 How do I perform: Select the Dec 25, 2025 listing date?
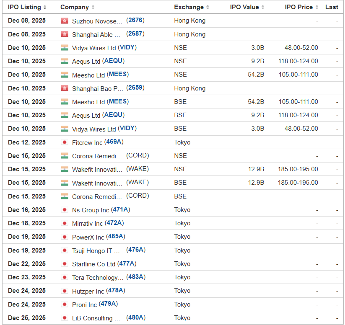pyautogui.click(x=27, y=318)
